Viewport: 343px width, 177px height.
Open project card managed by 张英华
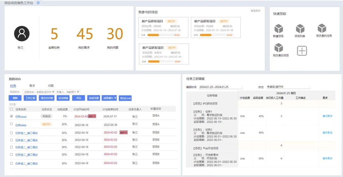coord(164,54)
